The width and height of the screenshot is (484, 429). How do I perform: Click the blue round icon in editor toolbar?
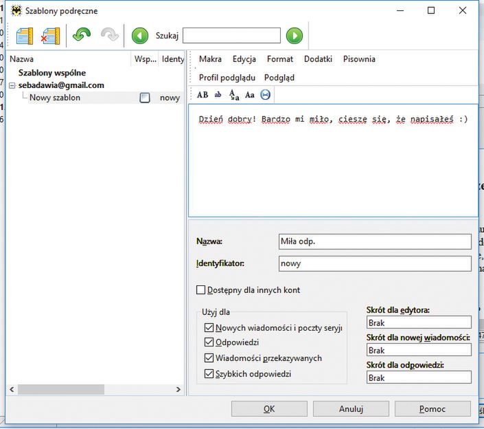(x=266, y=95)
